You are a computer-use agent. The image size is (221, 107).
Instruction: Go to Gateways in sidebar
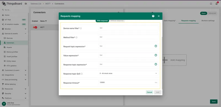[x=14, y=43]
